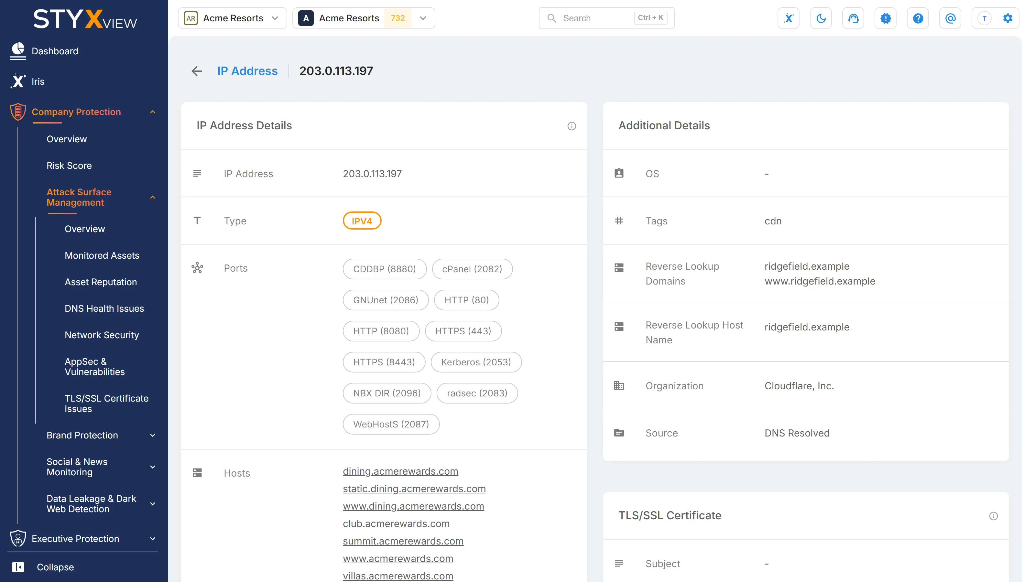Open dining.acmerewards.com host link
1035x582 pixels.
400,471
